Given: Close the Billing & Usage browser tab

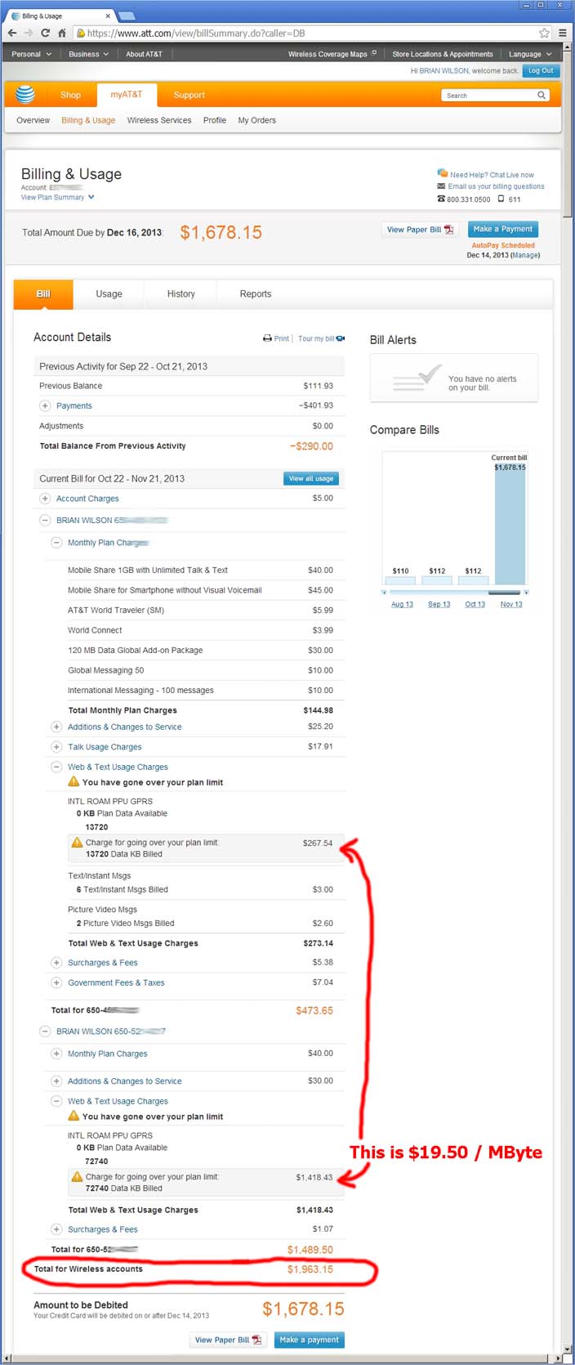Looking at the screenshot, I should click(109, 16).
